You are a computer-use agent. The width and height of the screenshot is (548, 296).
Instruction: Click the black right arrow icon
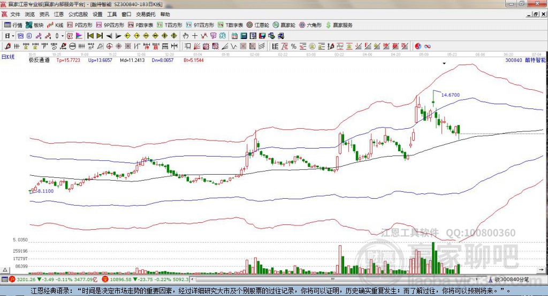(118, 36)
